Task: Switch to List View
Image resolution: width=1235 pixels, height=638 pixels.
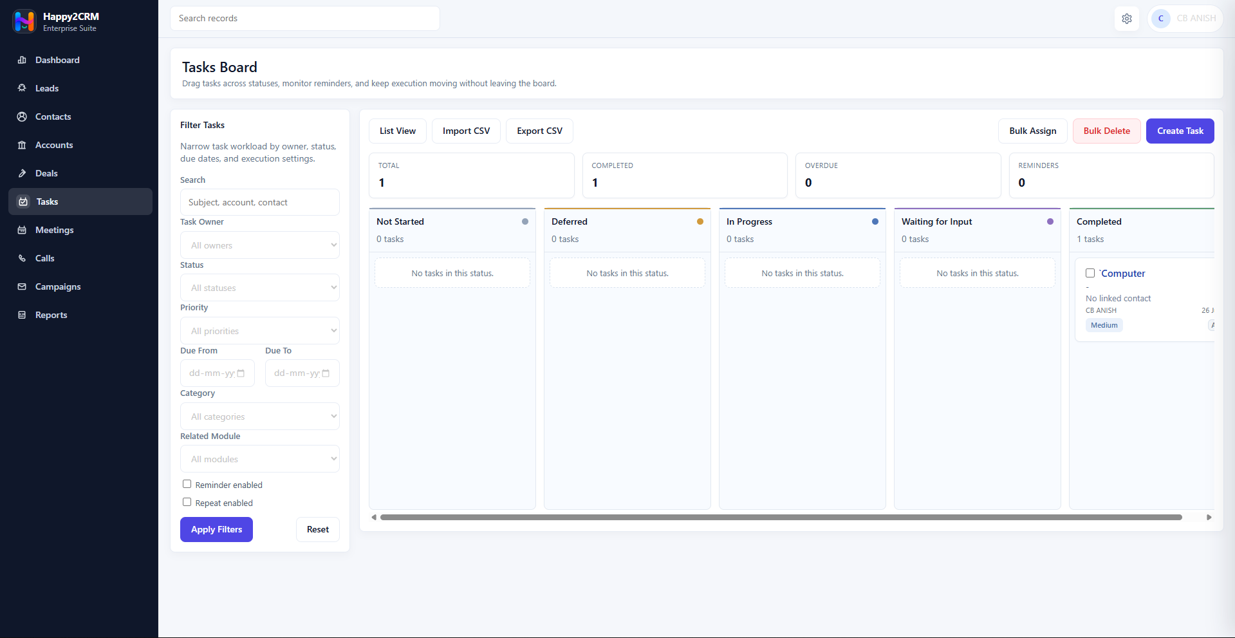Action: coord(398,131)
